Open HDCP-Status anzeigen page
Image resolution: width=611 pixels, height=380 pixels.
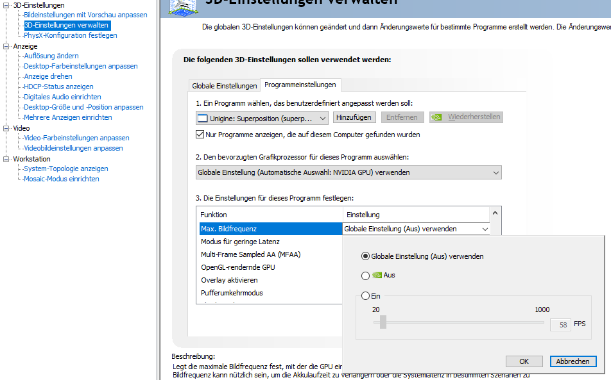[x=58, y=87]
